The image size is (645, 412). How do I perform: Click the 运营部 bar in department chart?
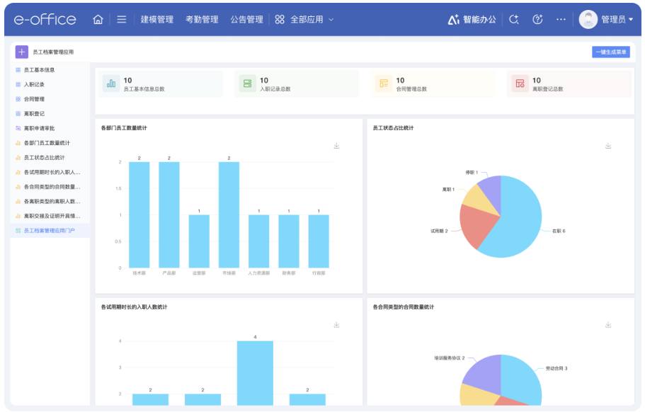pos(199,241)
